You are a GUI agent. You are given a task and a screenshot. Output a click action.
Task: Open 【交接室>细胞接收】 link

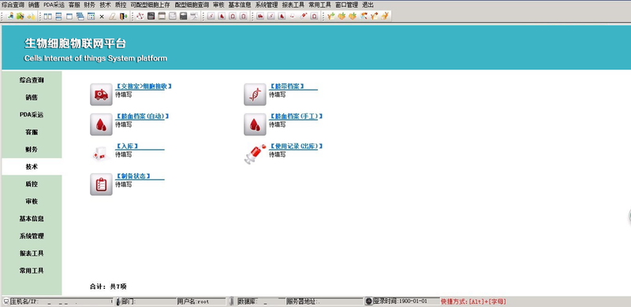point(144,86)
